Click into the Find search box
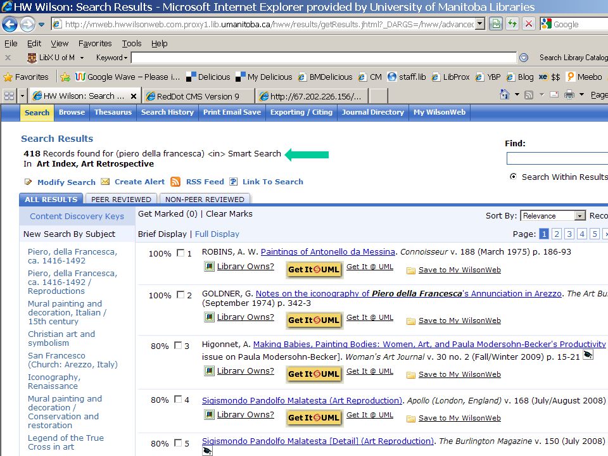 point(557,158)
